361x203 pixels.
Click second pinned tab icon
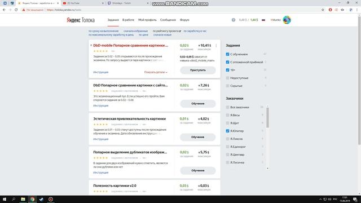coord(12,3)
